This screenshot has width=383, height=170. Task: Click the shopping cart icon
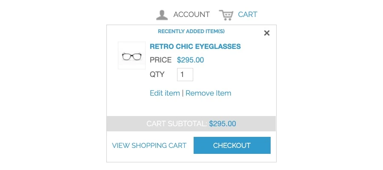[226, 15]
